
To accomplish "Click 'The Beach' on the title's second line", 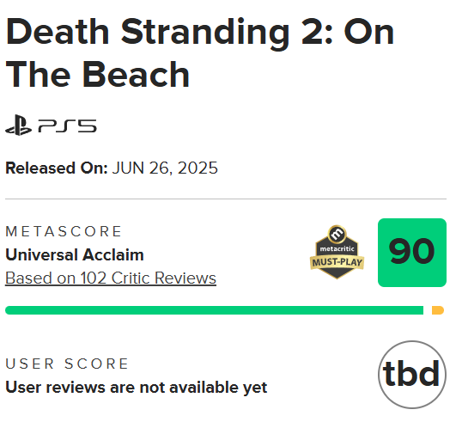I will [97, 75].
